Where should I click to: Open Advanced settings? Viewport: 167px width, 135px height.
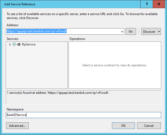pyautogui.click(x=17, y=125)
